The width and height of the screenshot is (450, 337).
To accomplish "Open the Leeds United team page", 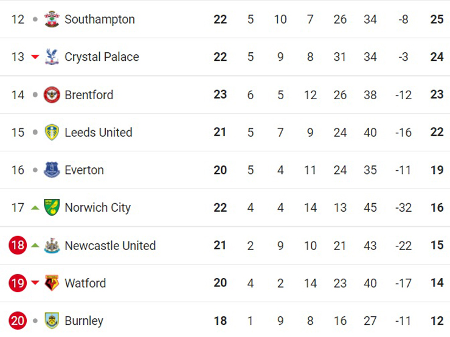I will tap(98, 133).
